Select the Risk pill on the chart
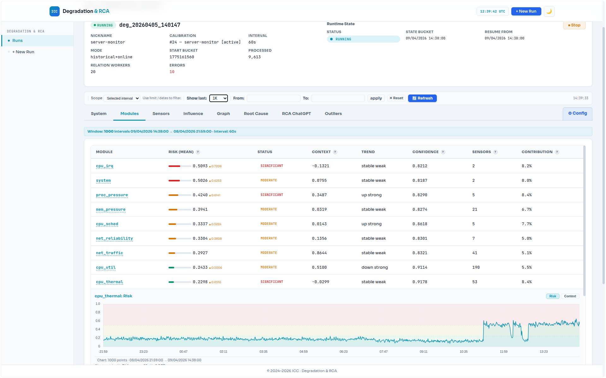The image size is (606, 378). (x=552, y=296)
